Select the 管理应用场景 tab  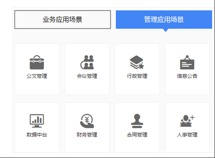[x=164, y=20]
